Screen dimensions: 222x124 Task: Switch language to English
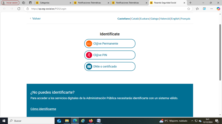coord(175,19)
